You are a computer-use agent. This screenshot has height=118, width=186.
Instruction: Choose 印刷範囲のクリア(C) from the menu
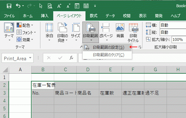pyautogui.click(x=107, y=55)
